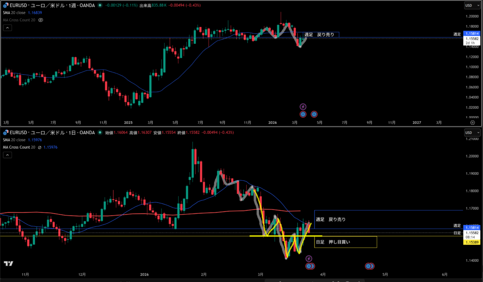Collapse the daily chart indicator legend
This screenshot has width=483, height=282.
coord(7,155)
